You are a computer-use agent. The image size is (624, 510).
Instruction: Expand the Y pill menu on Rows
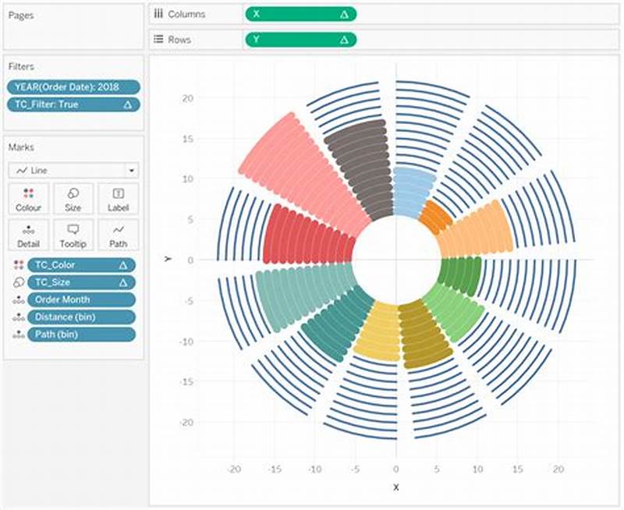(x=343, y=39)
